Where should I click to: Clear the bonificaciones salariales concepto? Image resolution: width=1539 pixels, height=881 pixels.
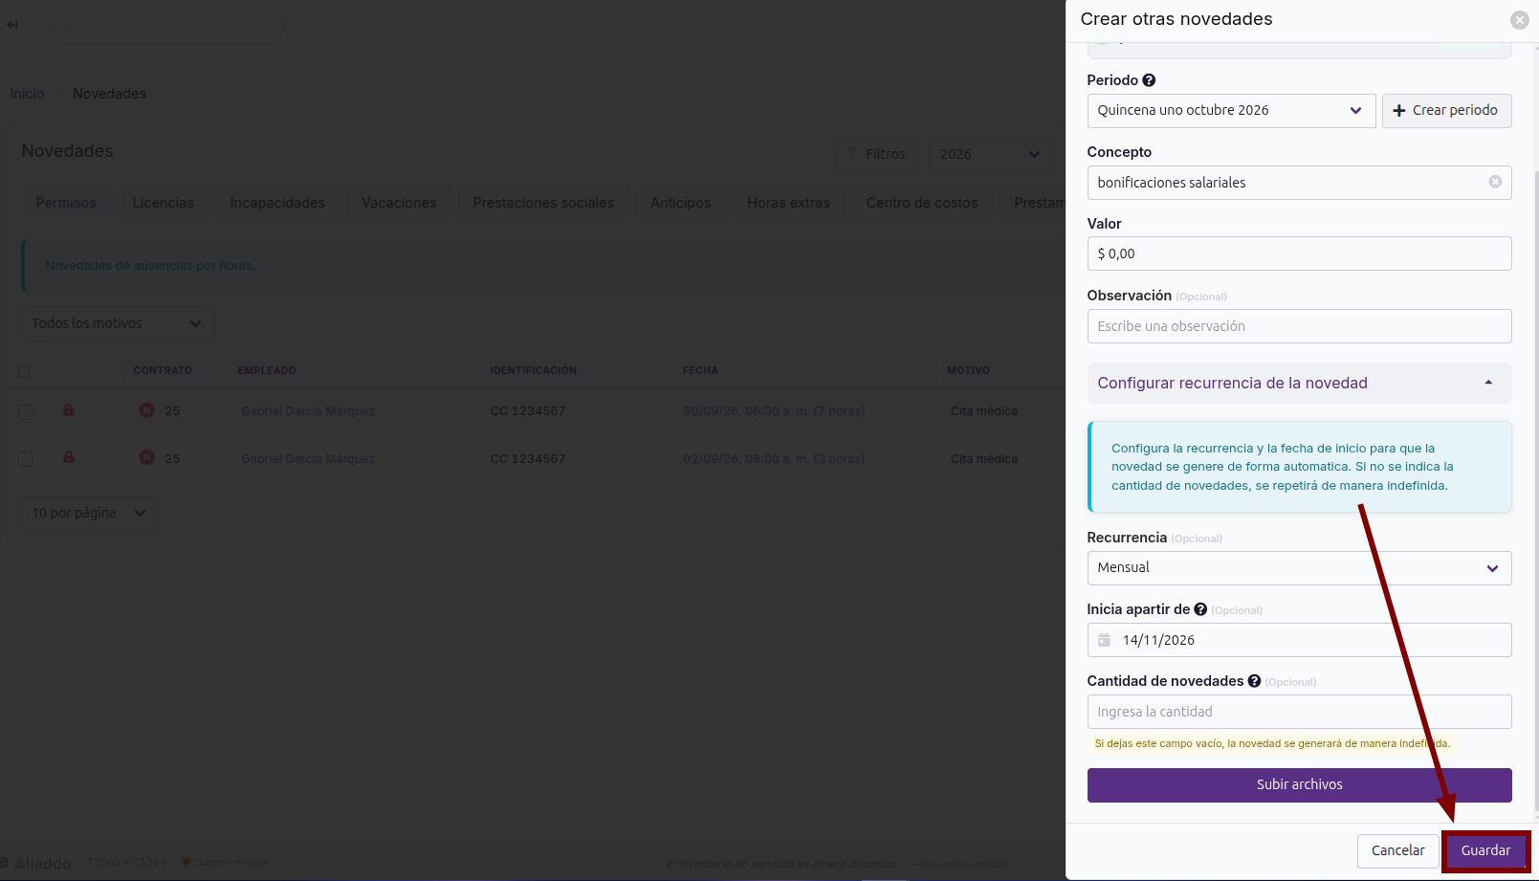[x=1495, y=182]
